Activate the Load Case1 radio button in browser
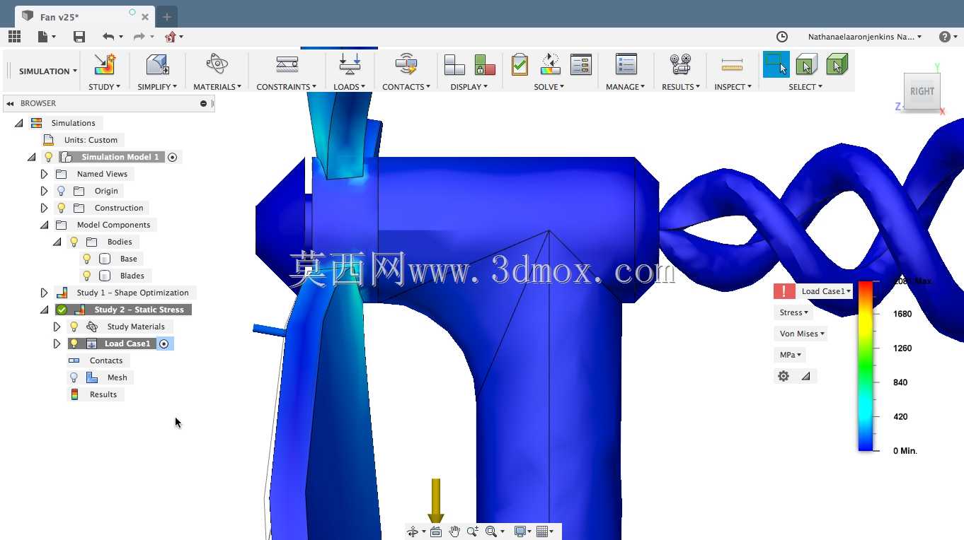This screenshot has height=540, width=964. (164, 344)
